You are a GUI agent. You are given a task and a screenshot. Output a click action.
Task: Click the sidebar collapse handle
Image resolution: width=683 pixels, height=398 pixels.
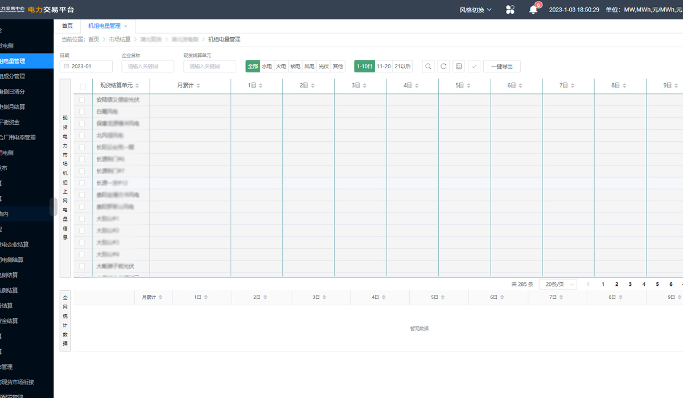pyautogui.click(x=54, y=207)
